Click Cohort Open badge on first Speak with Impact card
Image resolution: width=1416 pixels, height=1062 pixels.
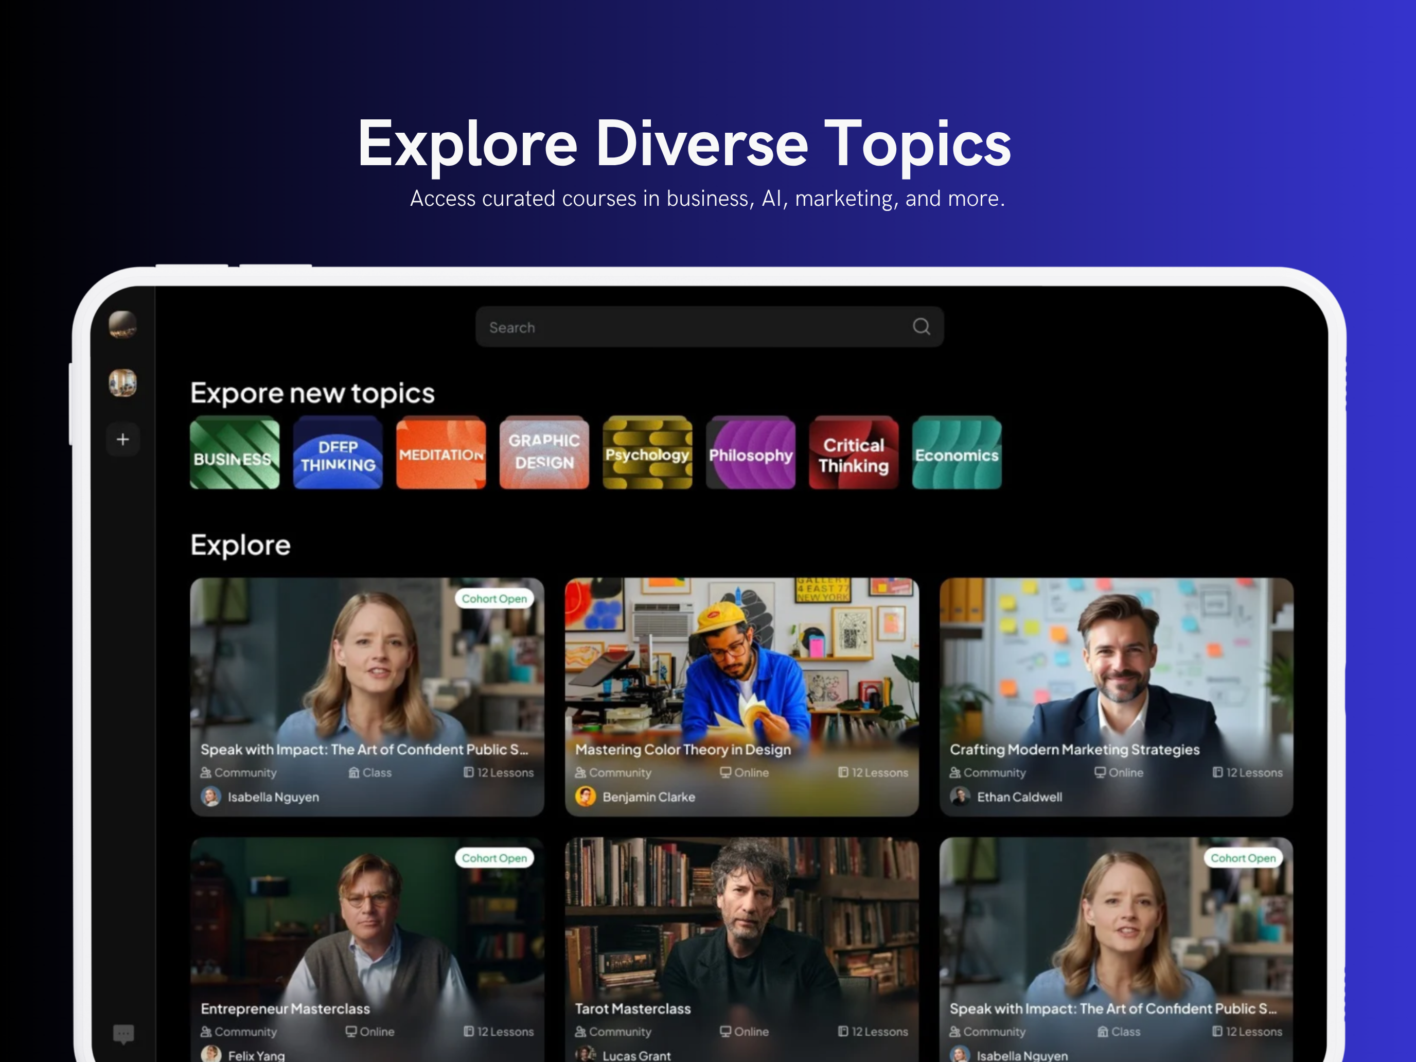click(x=494, y=598)
